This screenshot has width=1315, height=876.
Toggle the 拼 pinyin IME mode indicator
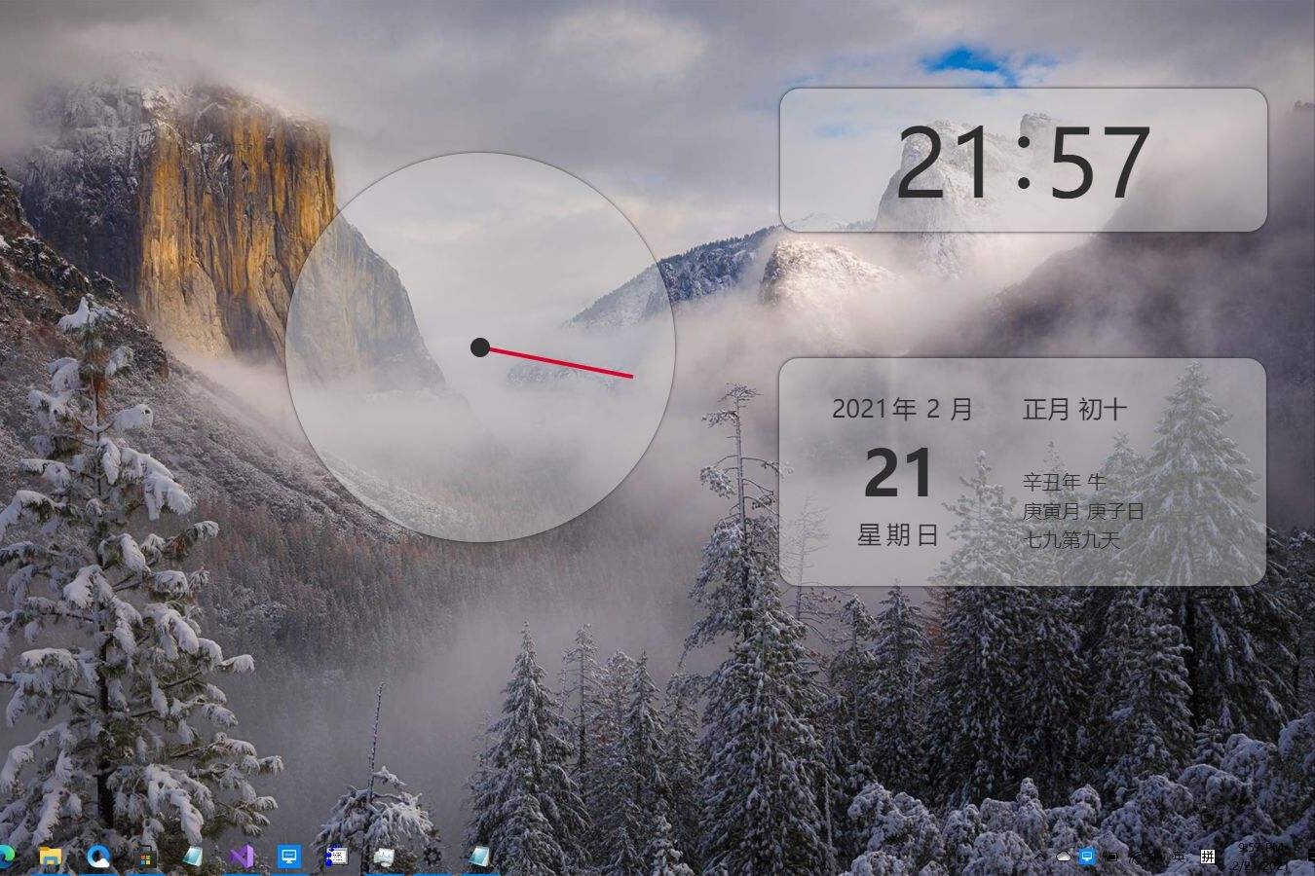tap(1208, 857)
